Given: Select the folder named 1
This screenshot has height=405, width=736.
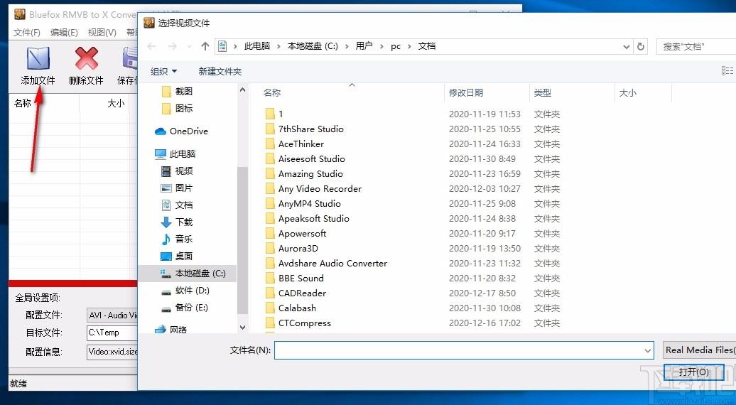Looking at the screenshot, I should pyautogui.click(x=274, y=114).
